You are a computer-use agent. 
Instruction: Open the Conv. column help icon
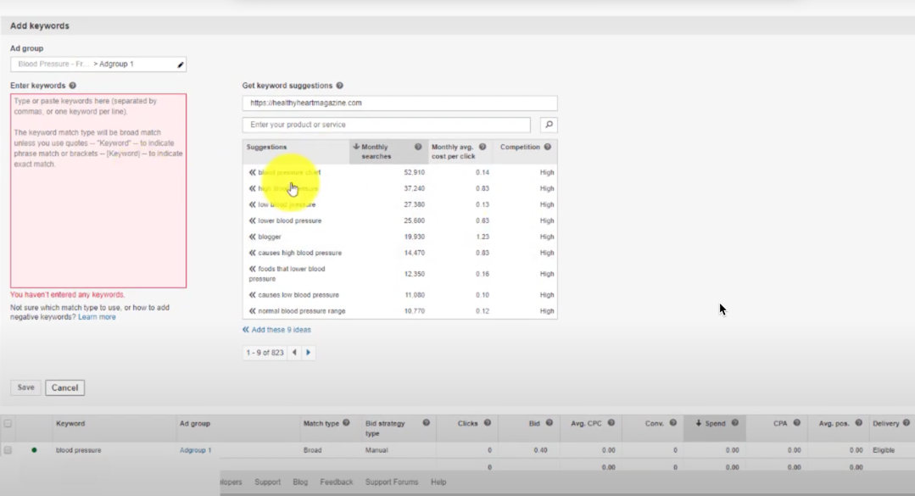pyautogui.click(x=672, y=423)
